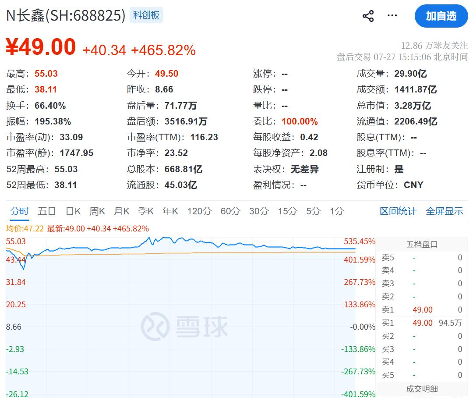Image resolution: width=473 pixels, height=398 pixels.
Task: Click the 总市值 value 3.28万亿
Action: [x=413, y=105]
